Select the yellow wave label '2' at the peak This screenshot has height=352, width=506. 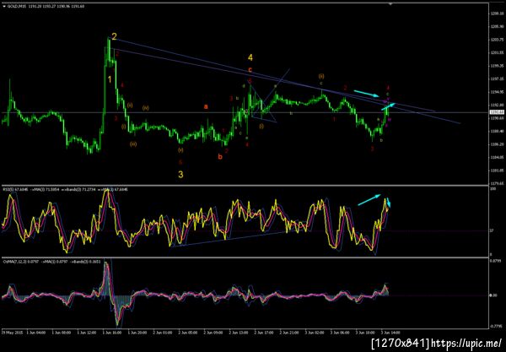pos(114,36)
